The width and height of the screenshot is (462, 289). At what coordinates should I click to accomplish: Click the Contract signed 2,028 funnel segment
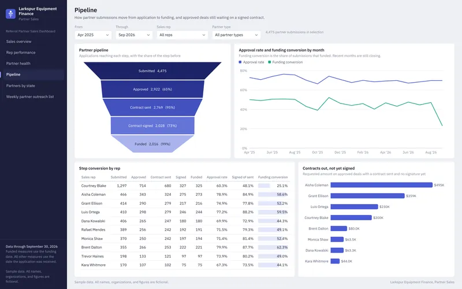152,125
